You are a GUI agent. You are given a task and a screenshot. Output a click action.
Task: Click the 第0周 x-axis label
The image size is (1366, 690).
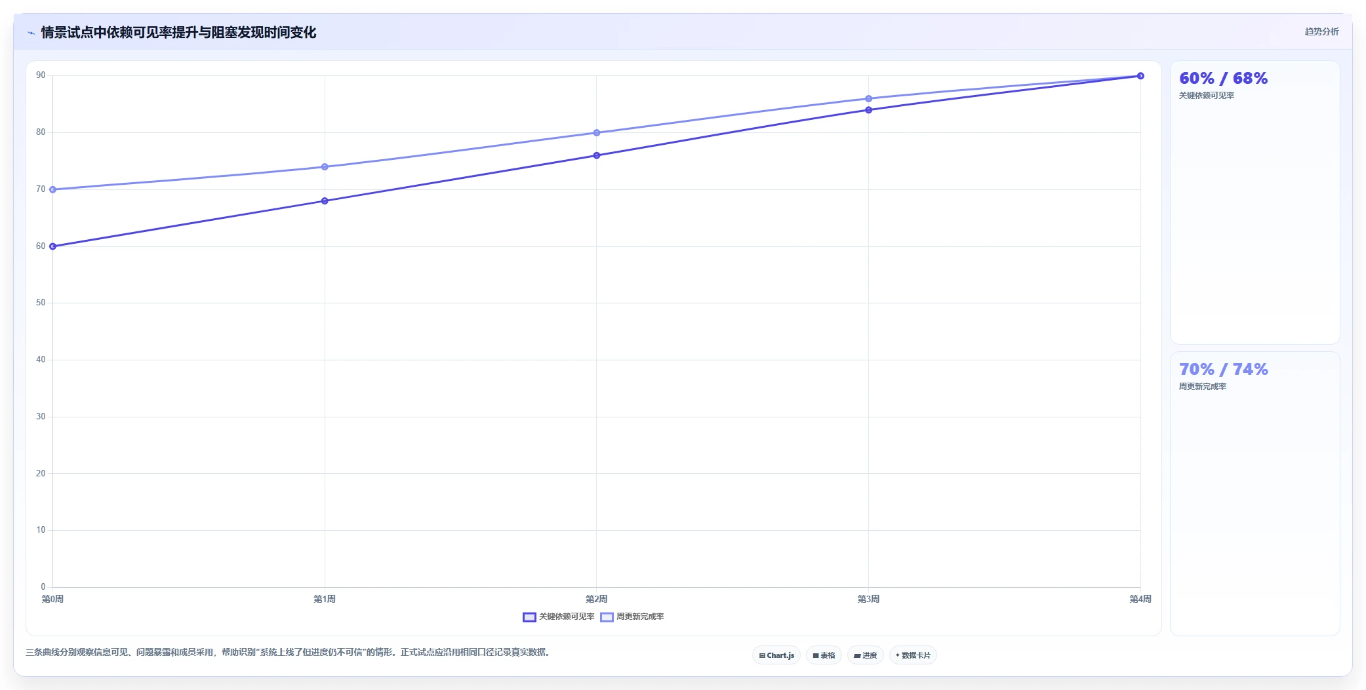click(x=52, y=599)
